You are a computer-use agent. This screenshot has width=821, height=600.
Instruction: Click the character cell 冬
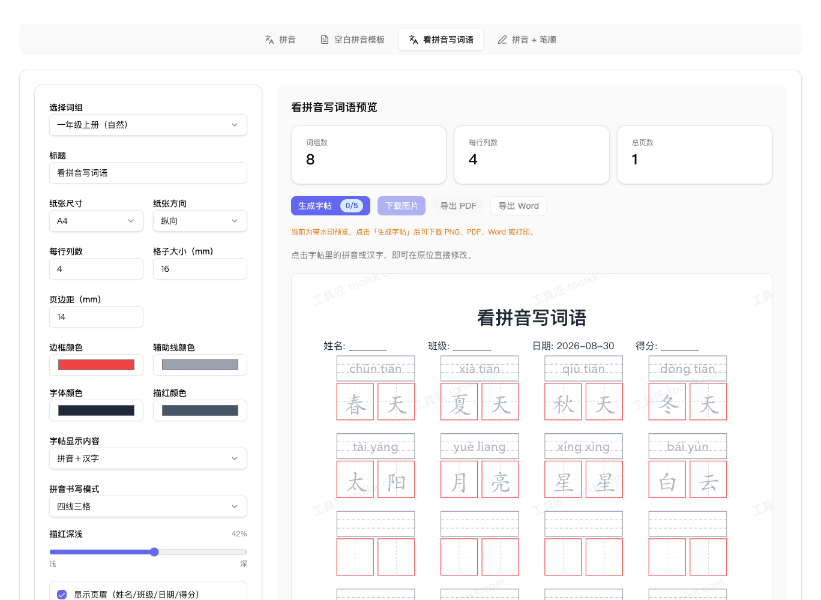pyautogui.click(x=667, y=401)
